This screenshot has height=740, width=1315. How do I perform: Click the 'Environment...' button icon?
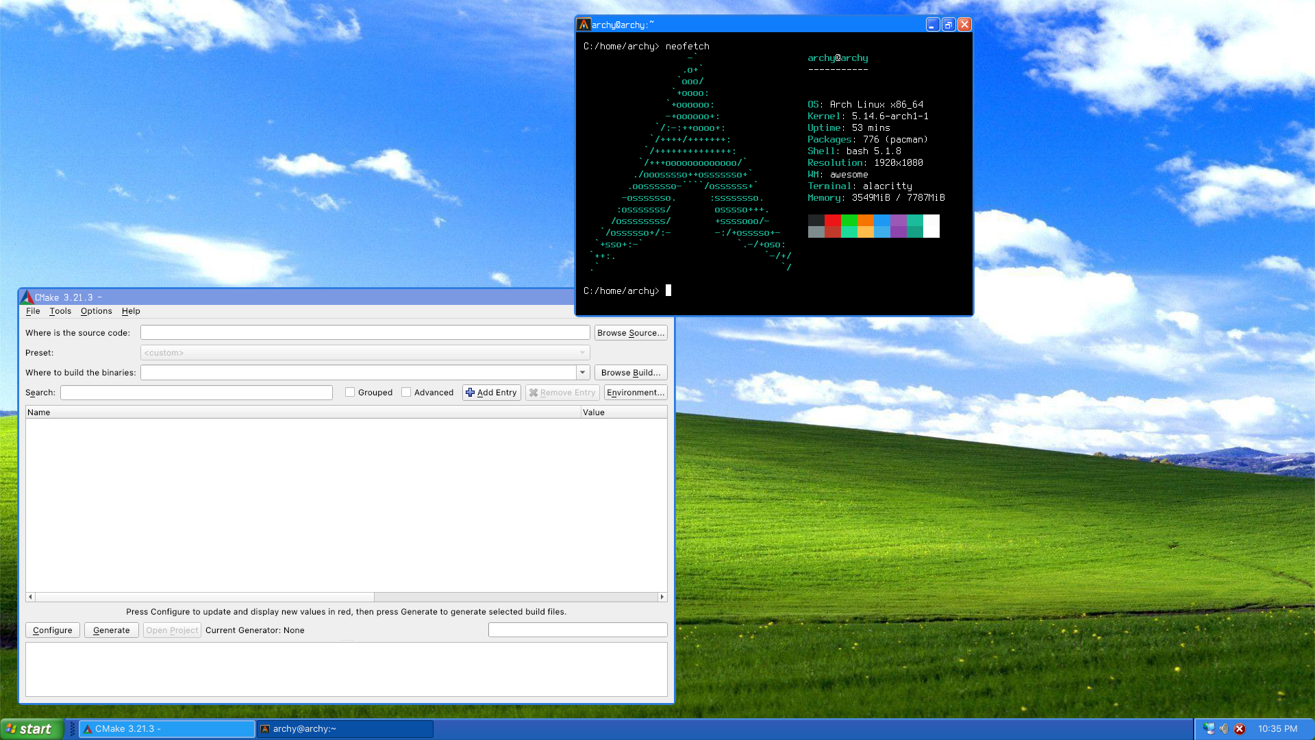[635, 392]
